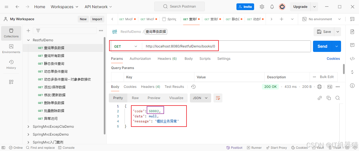The width and height of the screenshot is (359, 151).
Task: Collapse the RestfulDemo collection
Action: pos(28,40)
